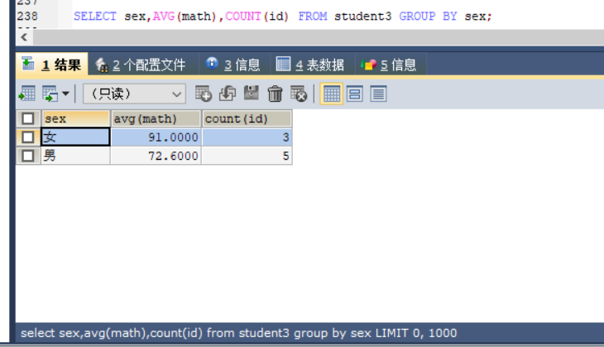Click AVG in the query editor
The width and height of the screenshot is (604, 347).
(x=164, y=17)
